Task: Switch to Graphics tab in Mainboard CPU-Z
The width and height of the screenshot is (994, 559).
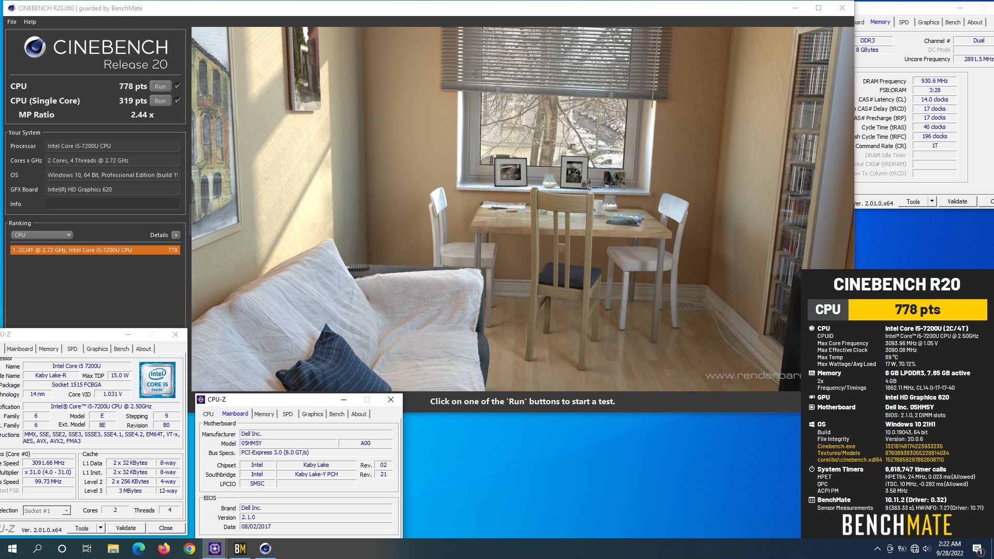Action: [312, 414]
